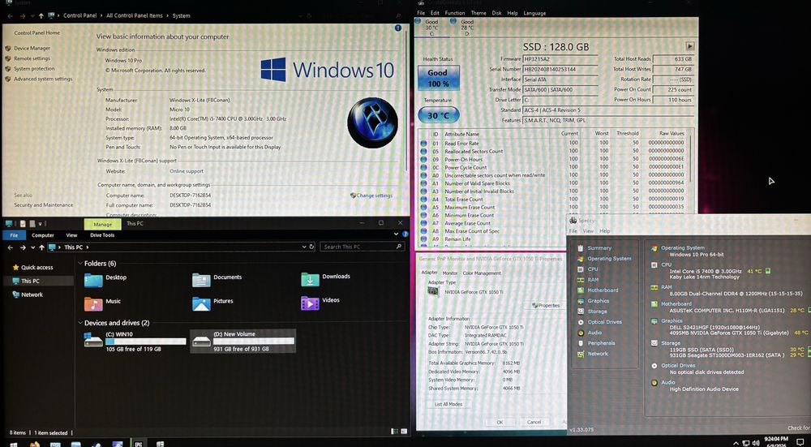Open Language menu in CrystalDiskInfo
This screenshot has height=447, width=811.
(534, 13)
